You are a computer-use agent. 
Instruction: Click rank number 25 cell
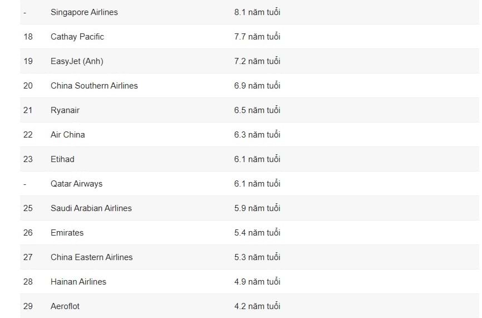tap(28, 208)
